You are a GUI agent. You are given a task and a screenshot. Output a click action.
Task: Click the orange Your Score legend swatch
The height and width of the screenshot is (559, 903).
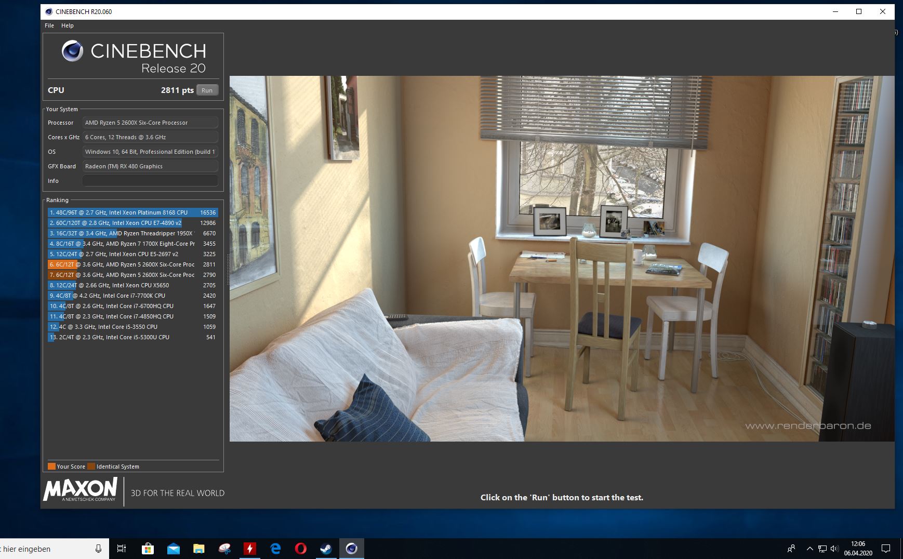(51, 466)
